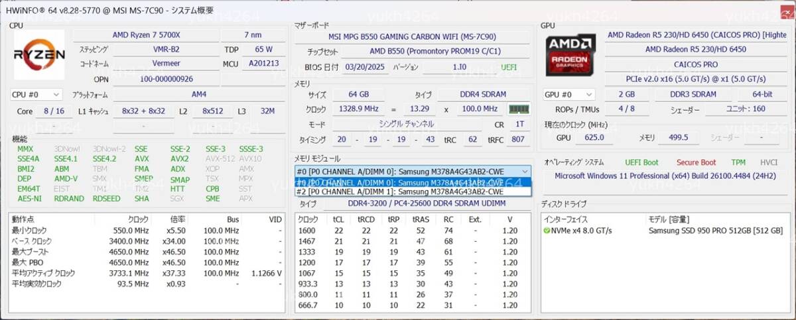Screen dimensions: 796x320
Task: Click the 1333 clock row in the timing table
Action: click(413, 252)
